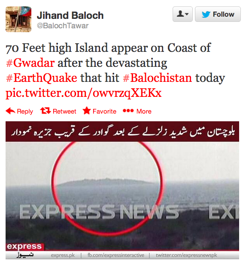The height and width of the screenshot is (264, 246).
Task: Click the three-dot More icon
Action: (128, 111)
